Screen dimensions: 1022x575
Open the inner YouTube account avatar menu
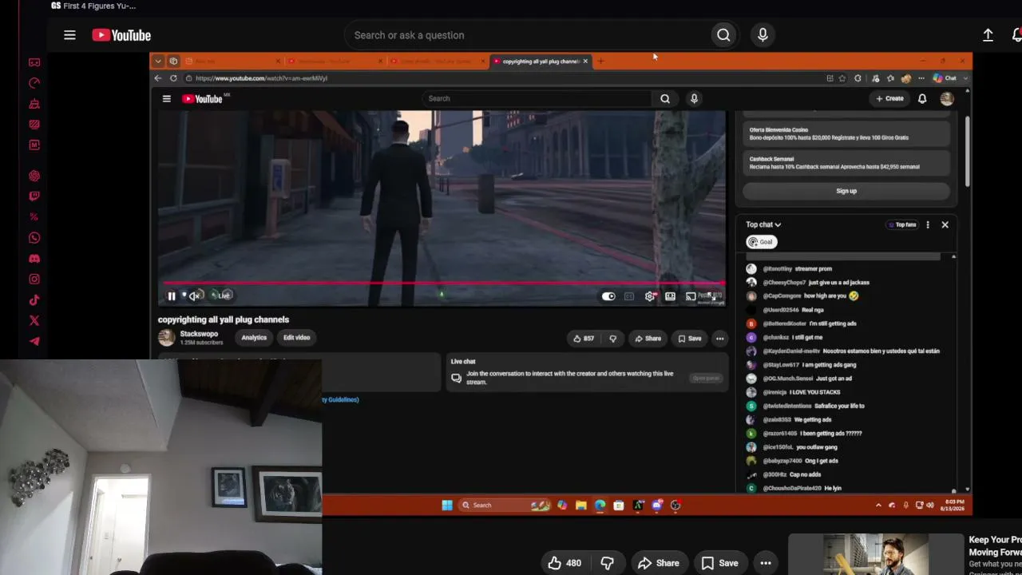pos(947,99)
